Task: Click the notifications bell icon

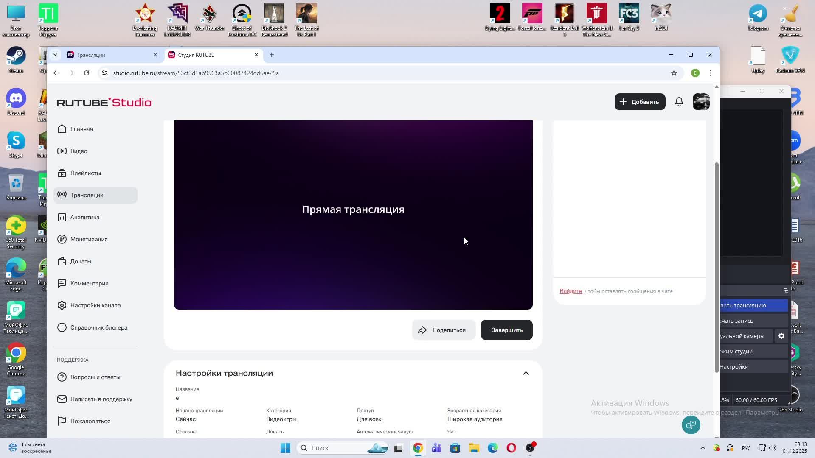Action: coord(679,102)
